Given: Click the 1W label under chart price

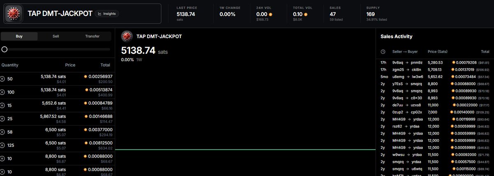Looking at the screenshot, I should pyautogui.click(x=139, y=60).
